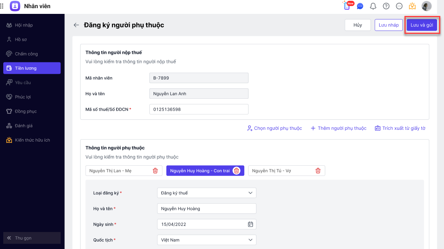Click Thêm người phụ thuộc link
444x249 pixels.
(338, 128)
